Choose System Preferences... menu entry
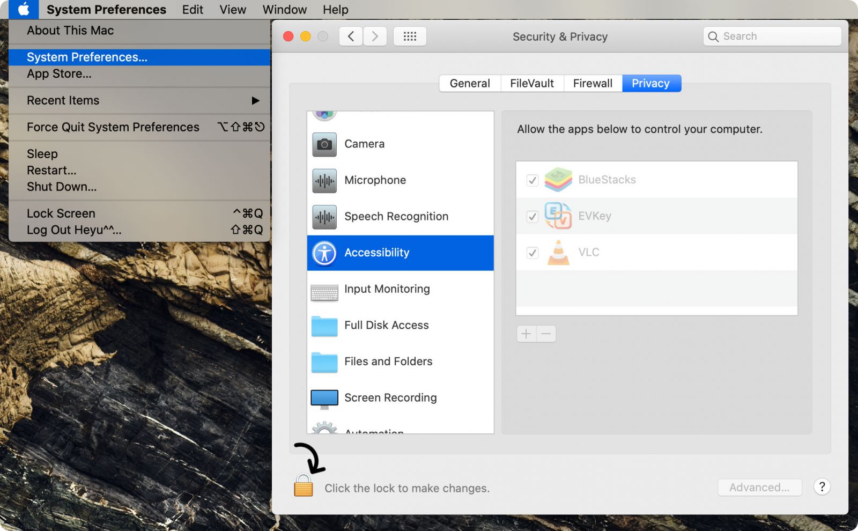 pyautogui.click(x=139, y=57)
